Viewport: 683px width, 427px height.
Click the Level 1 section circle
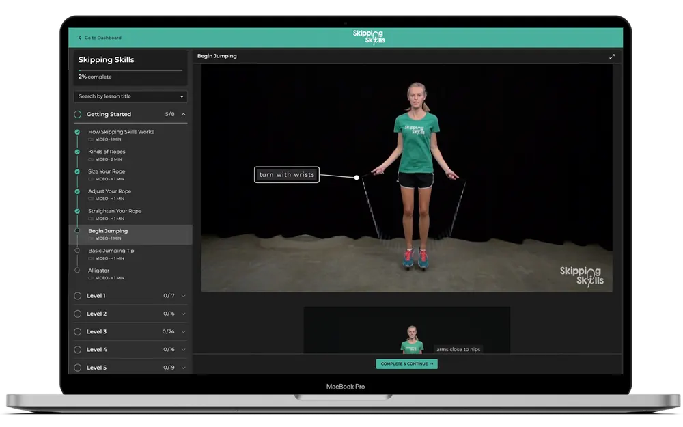tap(78, 295)
